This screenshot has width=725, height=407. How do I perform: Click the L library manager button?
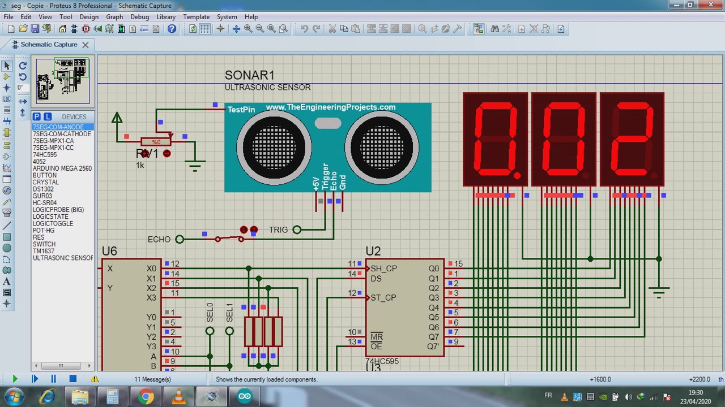point(48,117)
